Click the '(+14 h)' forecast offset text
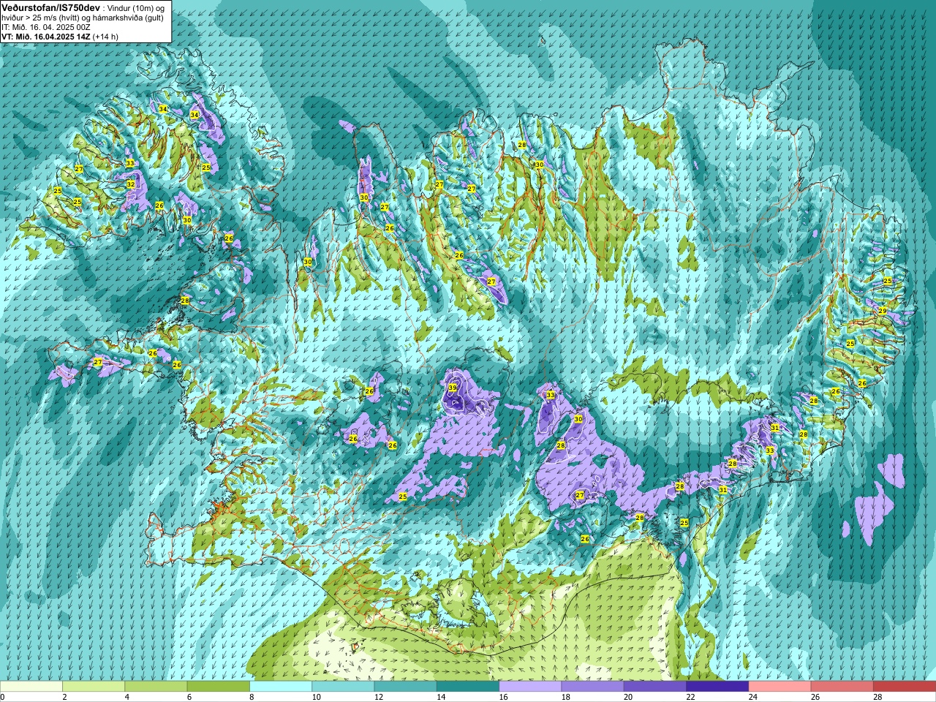The height and width of the screenshot is (702, 936). tap(105, 37)
